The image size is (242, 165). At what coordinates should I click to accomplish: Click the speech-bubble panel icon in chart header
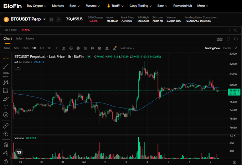point(228,39)
